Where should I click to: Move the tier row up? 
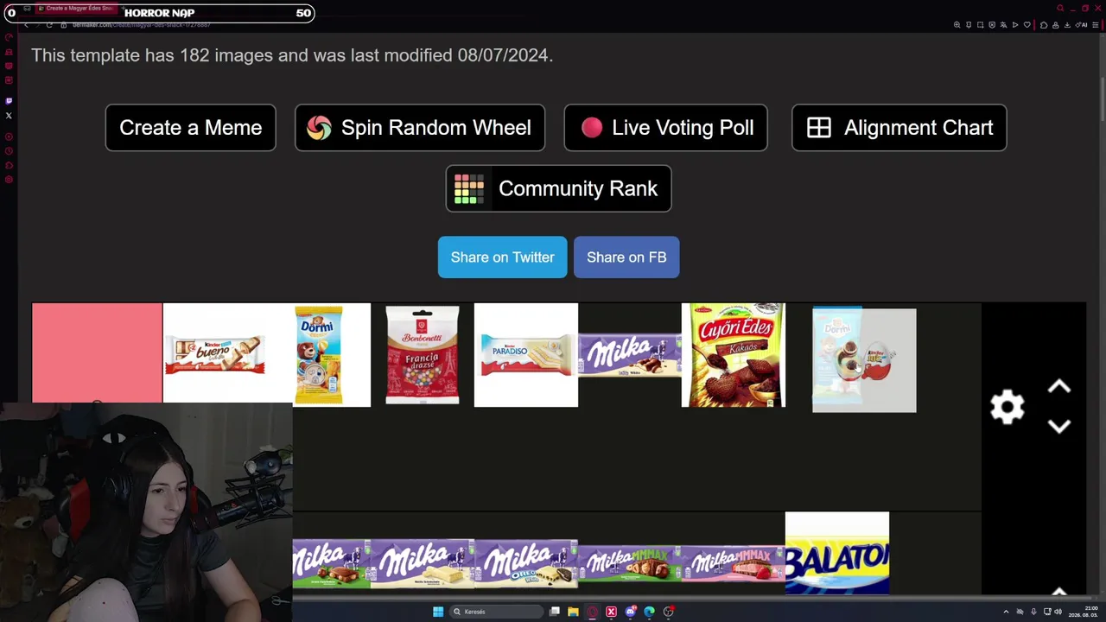(x=1059, y=388)
